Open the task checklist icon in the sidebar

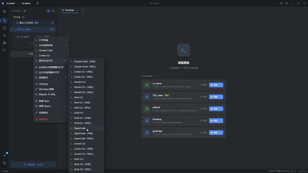[4, 50]
